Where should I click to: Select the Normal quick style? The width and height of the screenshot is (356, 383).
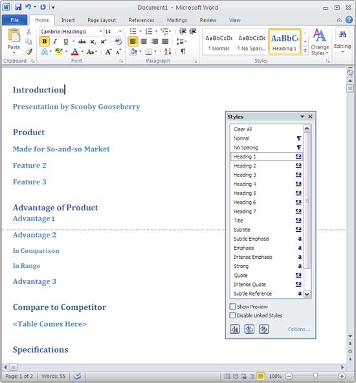click(219, 42)
